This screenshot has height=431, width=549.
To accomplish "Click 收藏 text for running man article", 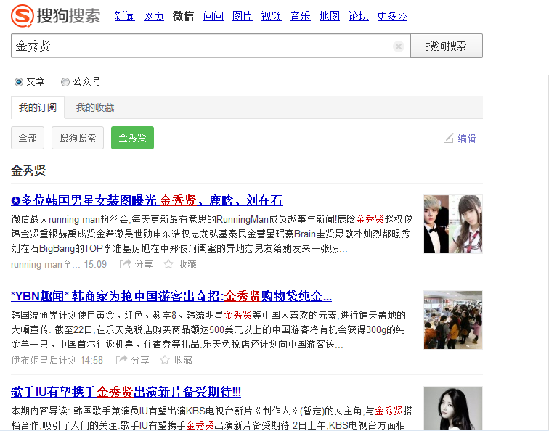I will click(187, 264).
